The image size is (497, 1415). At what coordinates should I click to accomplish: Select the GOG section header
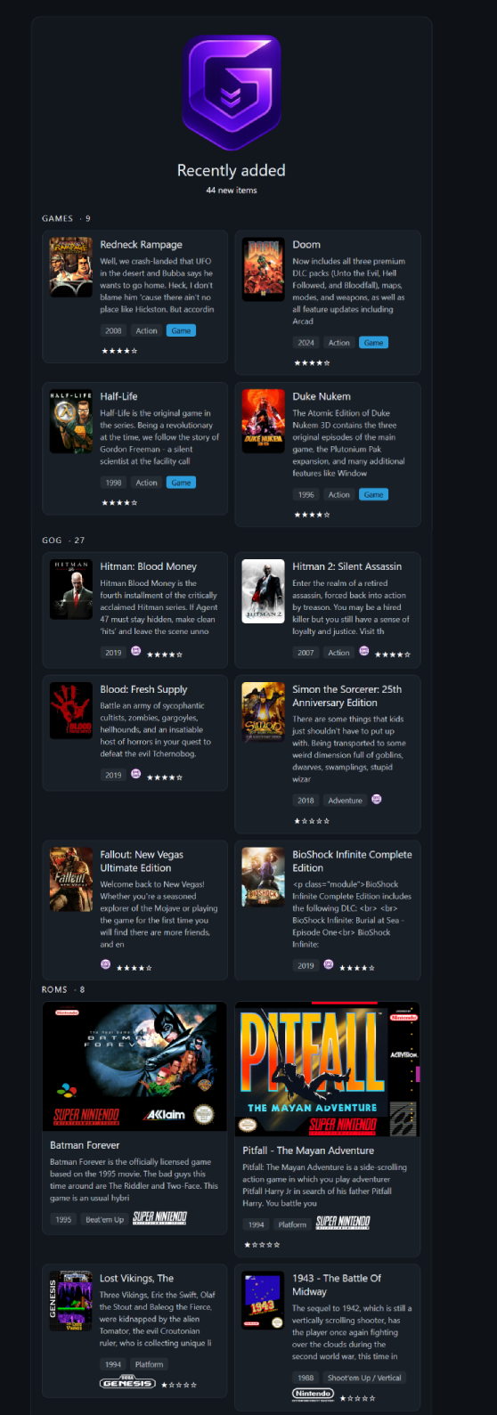(x=52, y=541)
